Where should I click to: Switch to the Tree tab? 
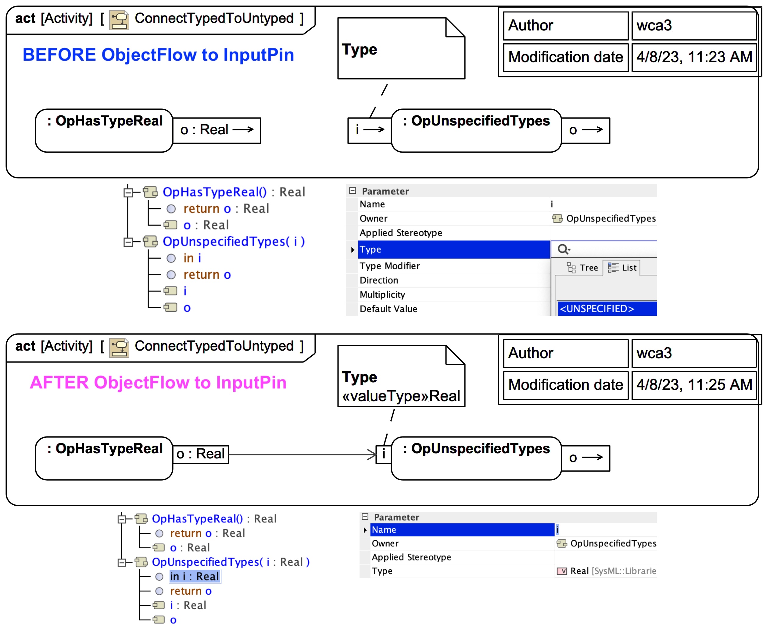coord(582,268)
